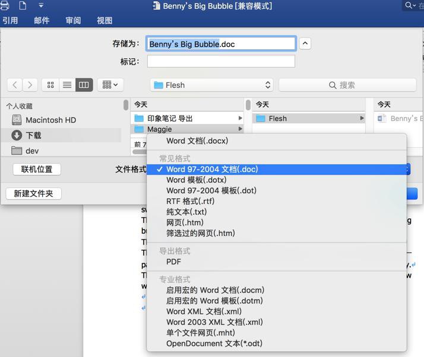Choose Word 97-2004 文档(.doc) format

point(277,170)
